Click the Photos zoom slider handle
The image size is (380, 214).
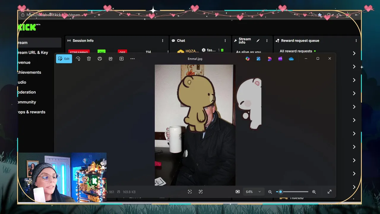coord(280,192)
